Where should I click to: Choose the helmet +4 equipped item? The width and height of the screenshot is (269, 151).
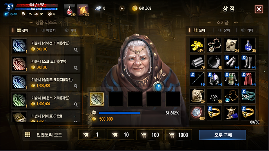point(214,79)
